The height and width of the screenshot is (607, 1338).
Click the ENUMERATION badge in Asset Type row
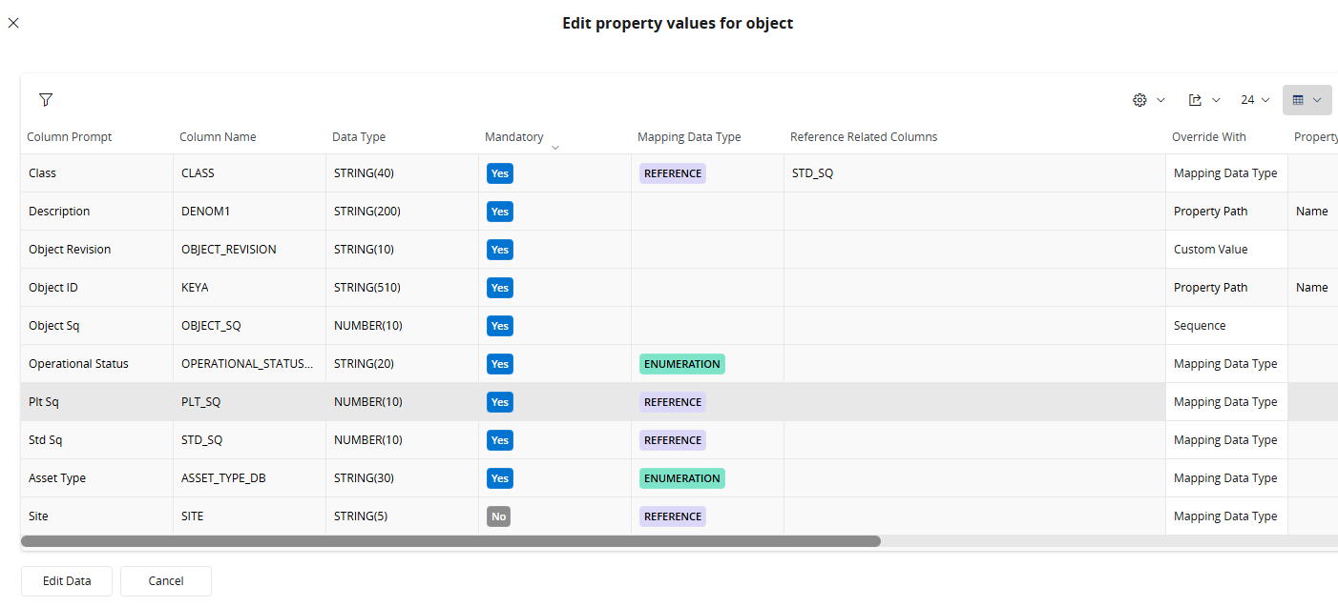click(682, 478)
